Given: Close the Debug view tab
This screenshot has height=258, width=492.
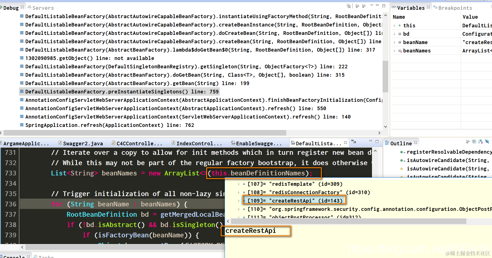Looking at the screenshot, I should coord(22,7).
